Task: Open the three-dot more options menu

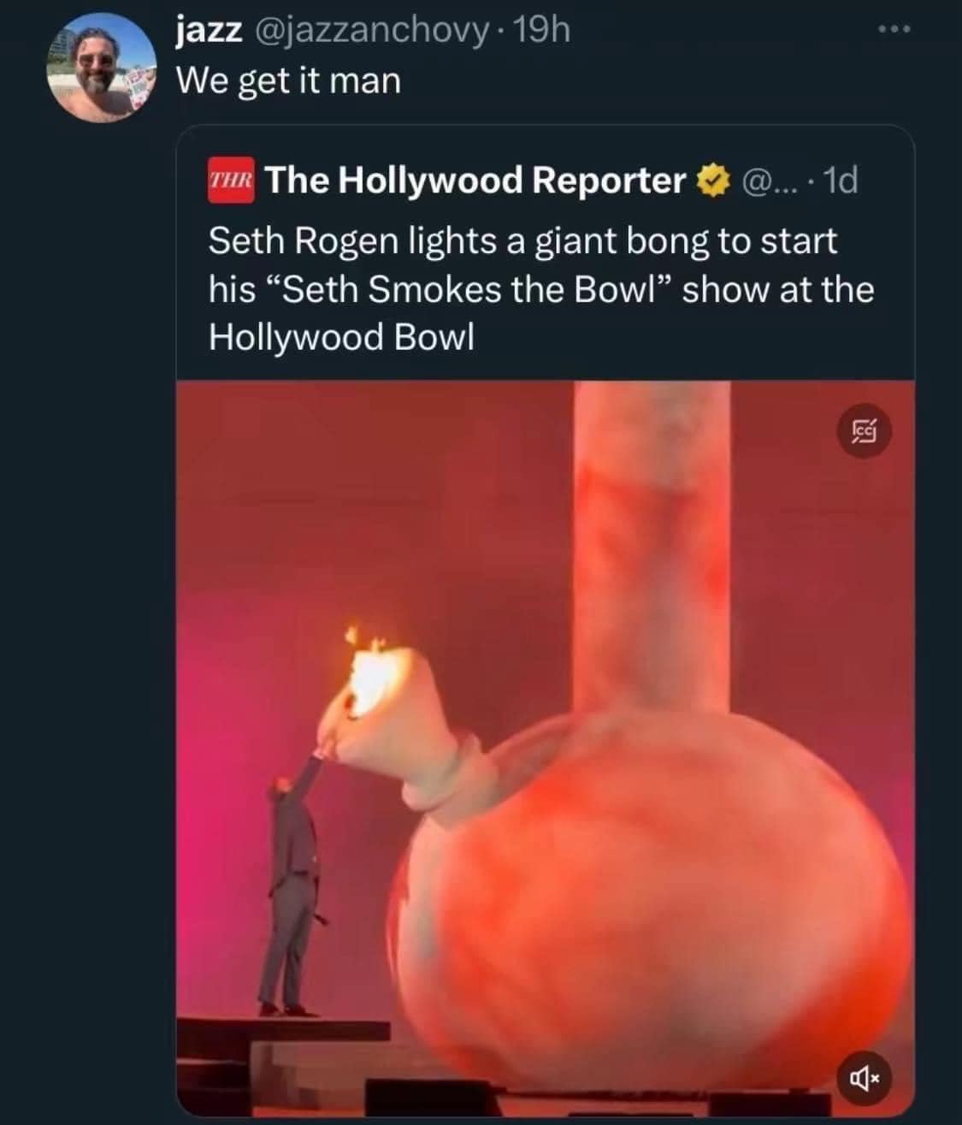Action: point(896,31)
